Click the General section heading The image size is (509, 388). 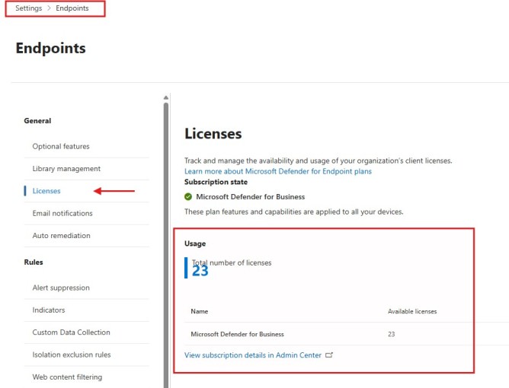[x=37, y=120]
